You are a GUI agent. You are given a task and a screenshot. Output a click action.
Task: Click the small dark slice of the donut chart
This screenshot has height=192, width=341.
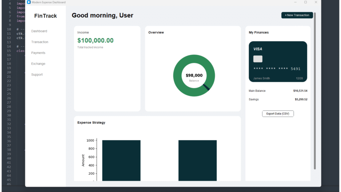tap(206, 87)
